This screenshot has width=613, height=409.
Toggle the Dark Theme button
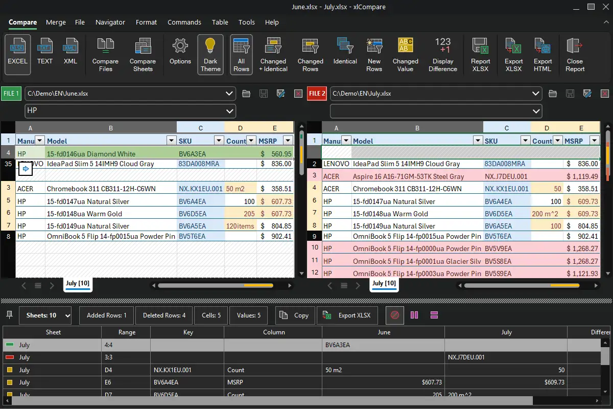210,55
